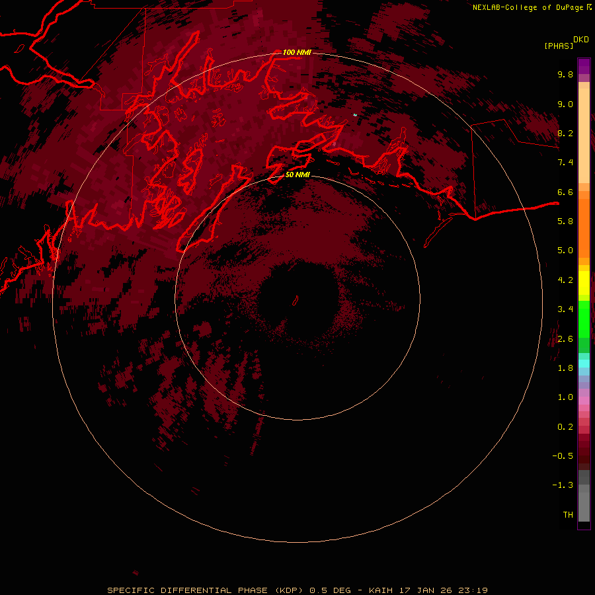
Task: Click the 2.6 value on the color scale
Action: point(565,339)
